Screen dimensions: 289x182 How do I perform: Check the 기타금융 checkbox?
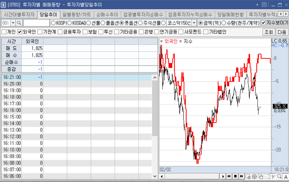pyautogui.click(x=117, y=32)
